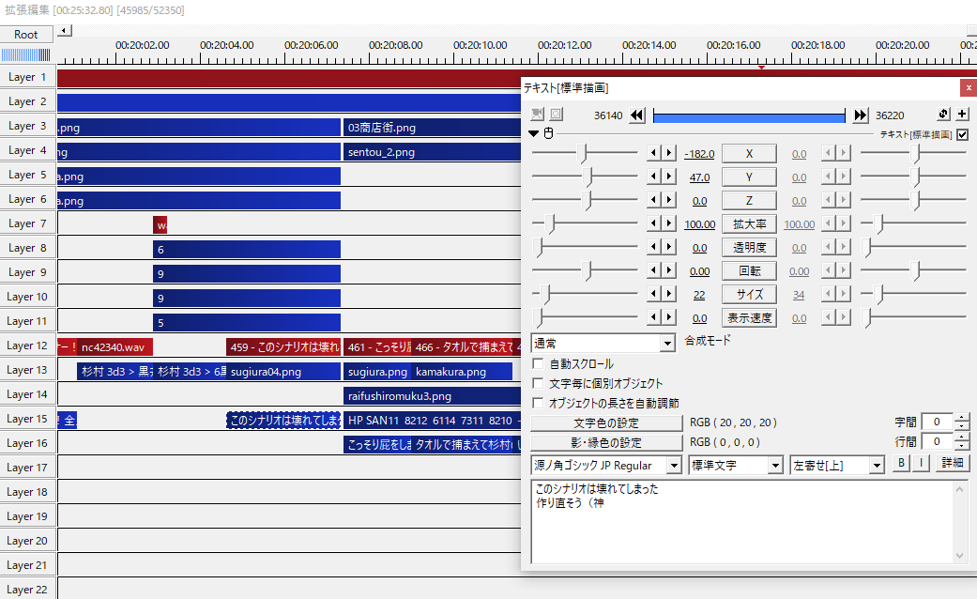This screenshot has height=599, width=977.
Task: Click the 透明度 button
Action: click(x=749, y=248)
